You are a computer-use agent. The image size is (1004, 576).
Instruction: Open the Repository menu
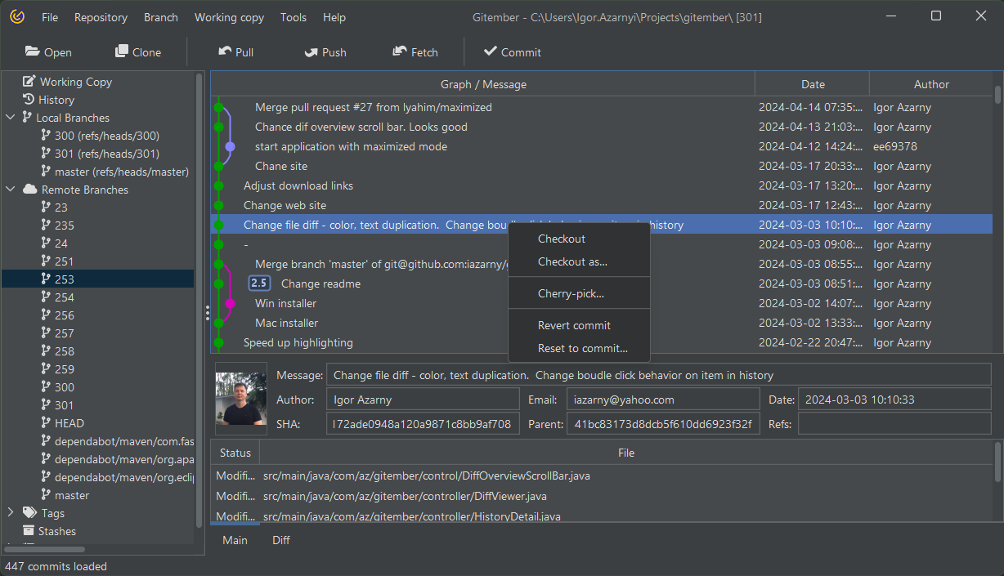101,17
